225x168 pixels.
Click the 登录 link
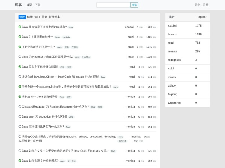(x=197, y=5)
